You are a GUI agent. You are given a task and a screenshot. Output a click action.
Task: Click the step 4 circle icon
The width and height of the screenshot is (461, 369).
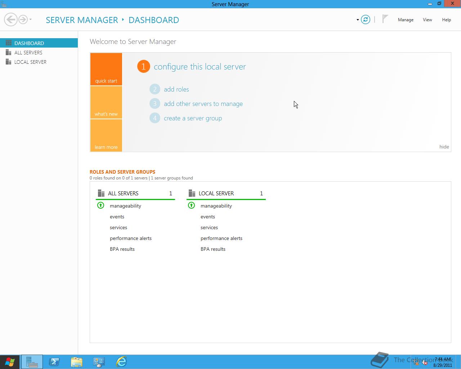155,118
